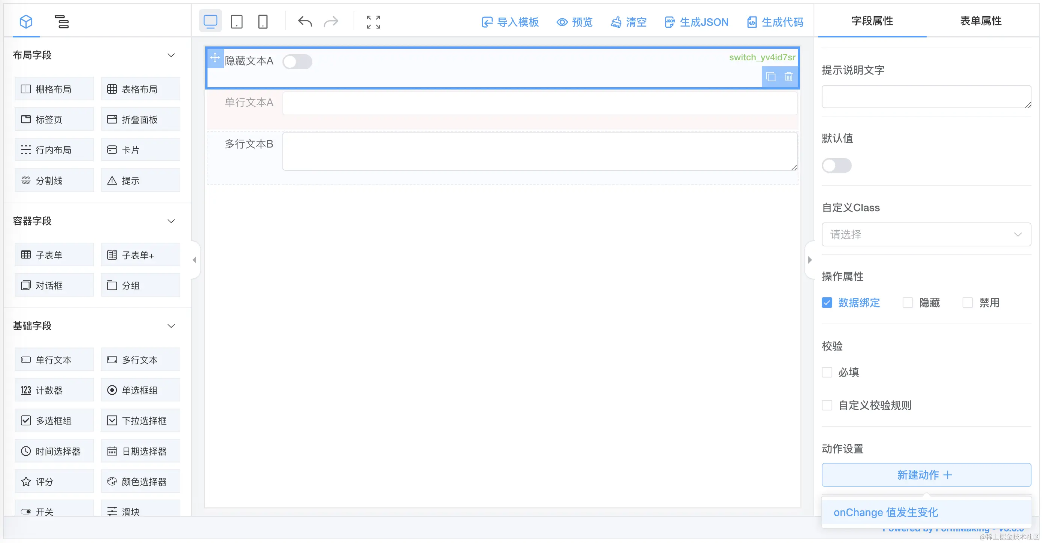This screenshot has width=1042, height=543.
Task: Switch to mobile phone preview icon
Action: (x=263, y=21)
